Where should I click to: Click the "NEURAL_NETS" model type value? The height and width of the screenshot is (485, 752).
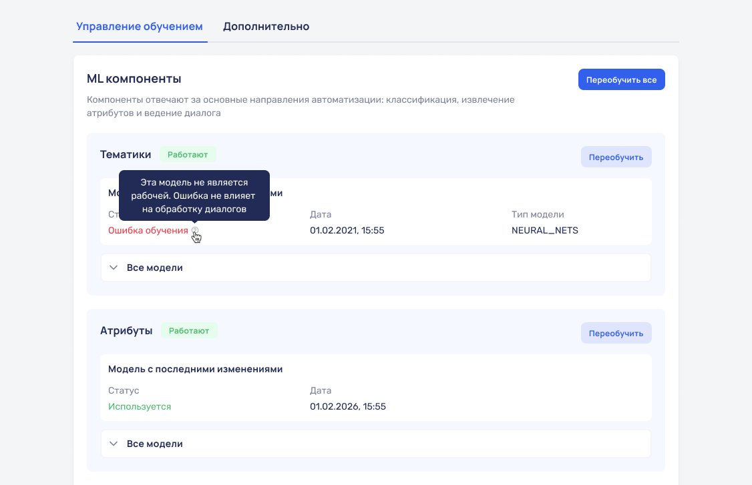(x=546, y=230)
